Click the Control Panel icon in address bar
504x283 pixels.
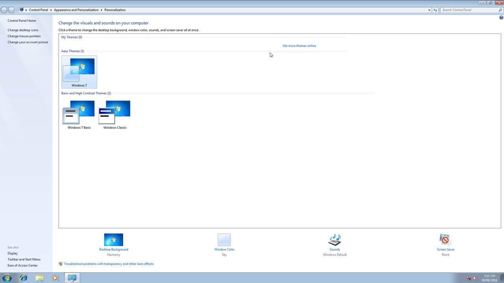[x=22, y=10]
